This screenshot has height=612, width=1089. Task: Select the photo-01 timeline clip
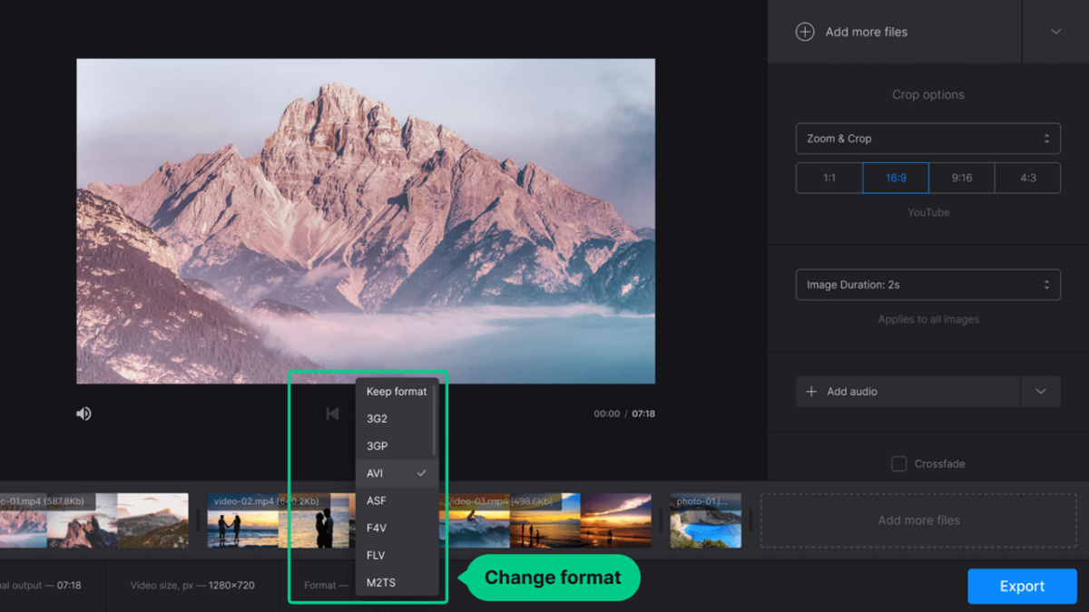705,520
